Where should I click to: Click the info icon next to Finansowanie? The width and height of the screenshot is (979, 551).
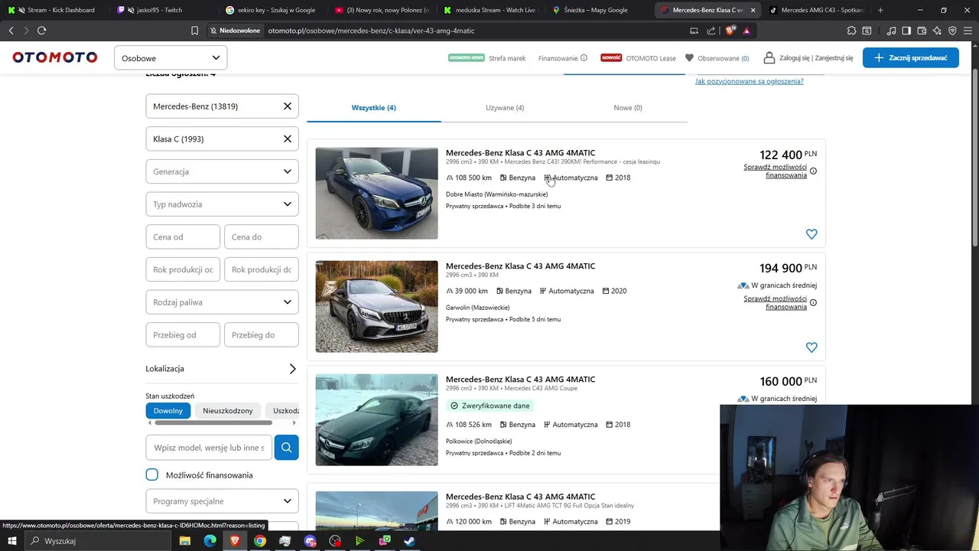click(x=584, y=57)
